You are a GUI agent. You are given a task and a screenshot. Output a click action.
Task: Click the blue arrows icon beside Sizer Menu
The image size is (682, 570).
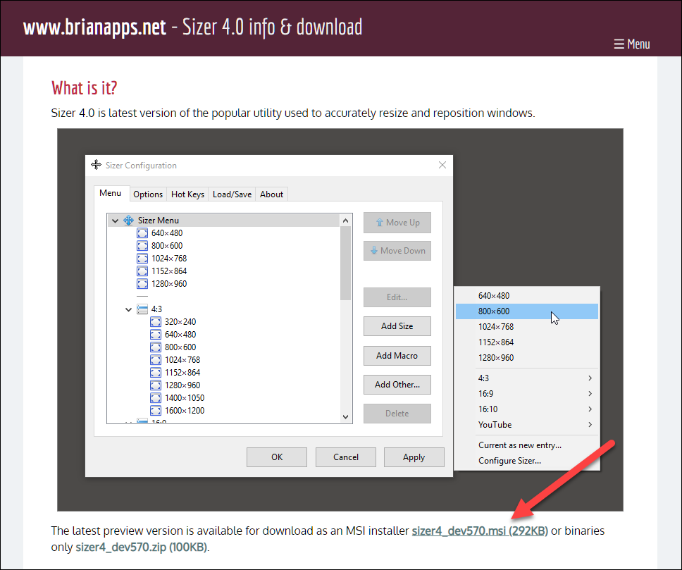[x=128, y=220]
